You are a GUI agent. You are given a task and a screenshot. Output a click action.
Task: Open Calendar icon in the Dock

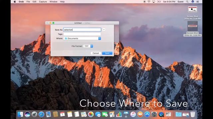tap(62, 114)
